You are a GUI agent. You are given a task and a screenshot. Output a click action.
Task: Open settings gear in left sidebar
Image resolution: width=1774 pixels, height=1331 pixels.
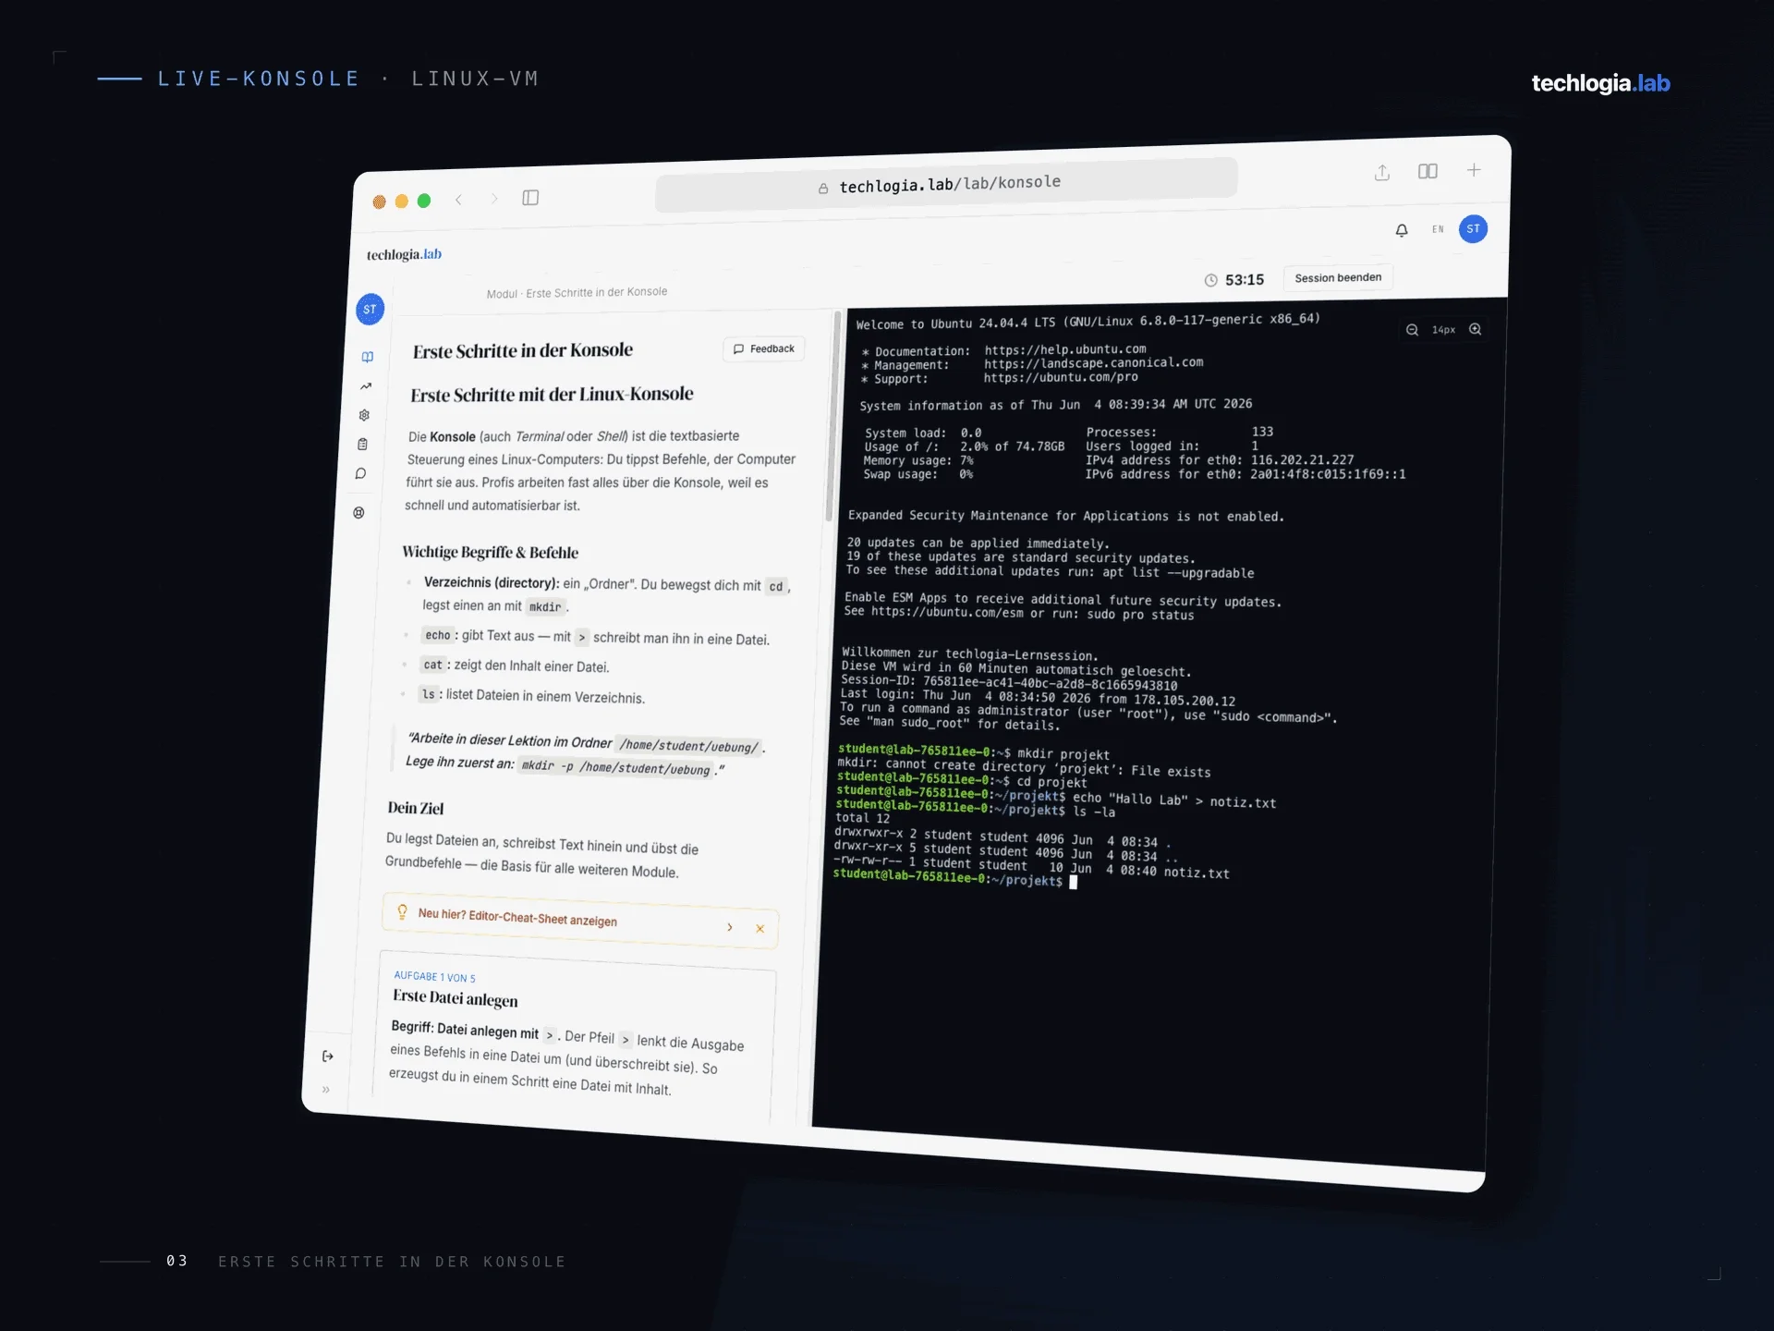pos(364,415)
